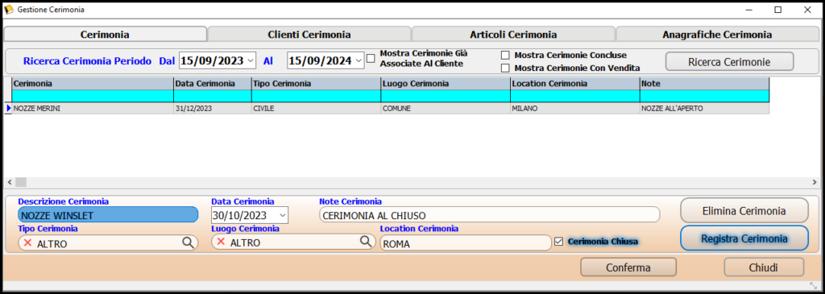Maximize the Gestione Cerimonia window

point(777,10)
